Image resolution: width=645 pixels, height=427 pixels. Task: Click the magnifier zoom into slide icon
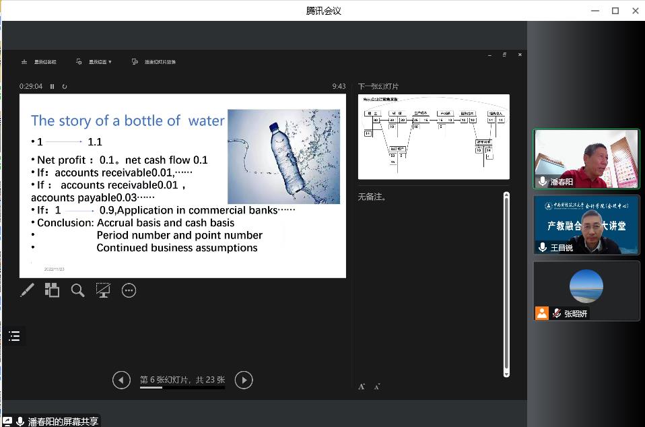(x=77, y=290)
